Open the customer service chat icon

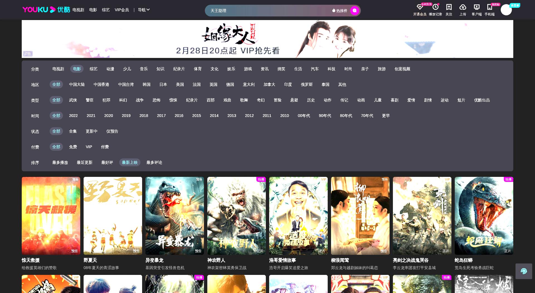(x=524, y=271)
